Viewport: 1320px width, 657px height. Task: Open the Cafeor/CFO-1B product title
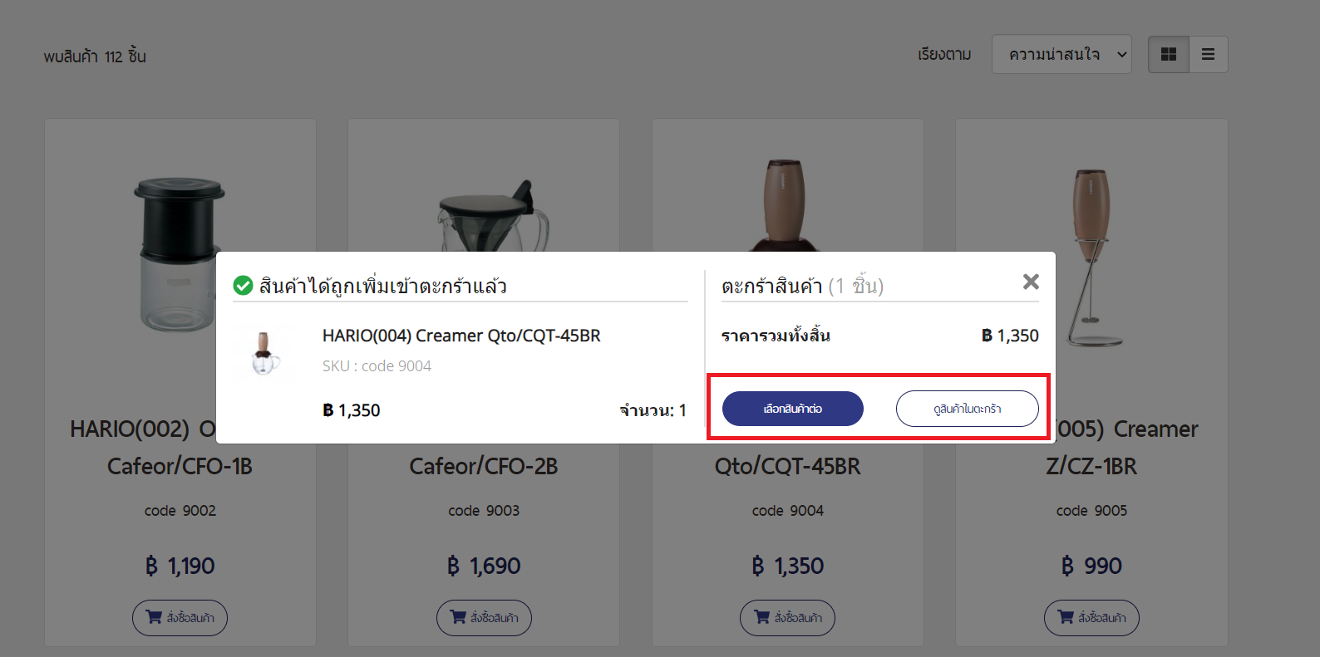(x=180, y=466)
